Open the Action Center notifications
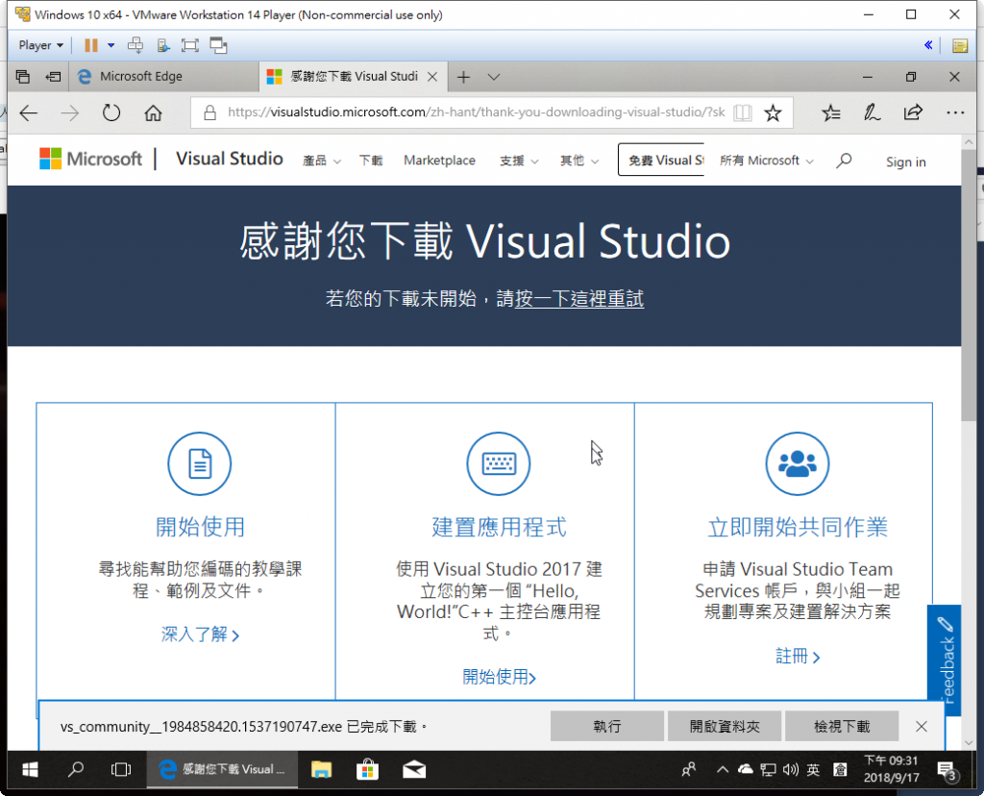Screen dimensions: 984x796 947,770
